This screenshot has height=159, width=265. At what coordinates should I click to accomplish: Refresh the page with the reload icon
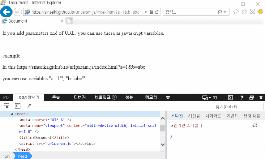tap(156, 12)
